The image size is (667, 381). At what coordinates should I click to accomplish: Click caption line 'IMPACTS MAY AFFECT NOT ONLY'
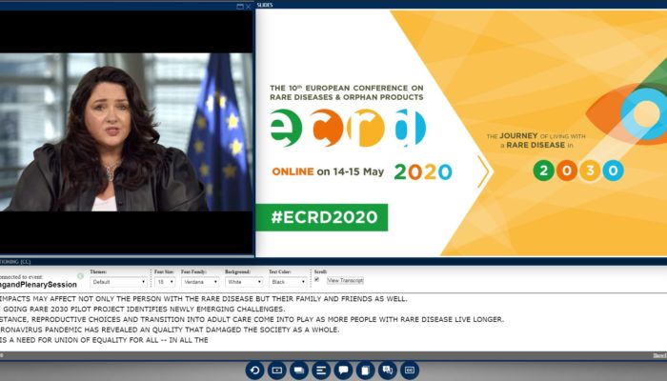click(204, 299)
